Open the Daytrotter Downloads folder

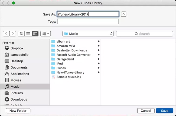pos(76,50)
